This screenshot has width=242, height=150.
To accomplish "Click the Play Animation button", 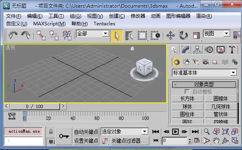I will (x=175, y=131).
